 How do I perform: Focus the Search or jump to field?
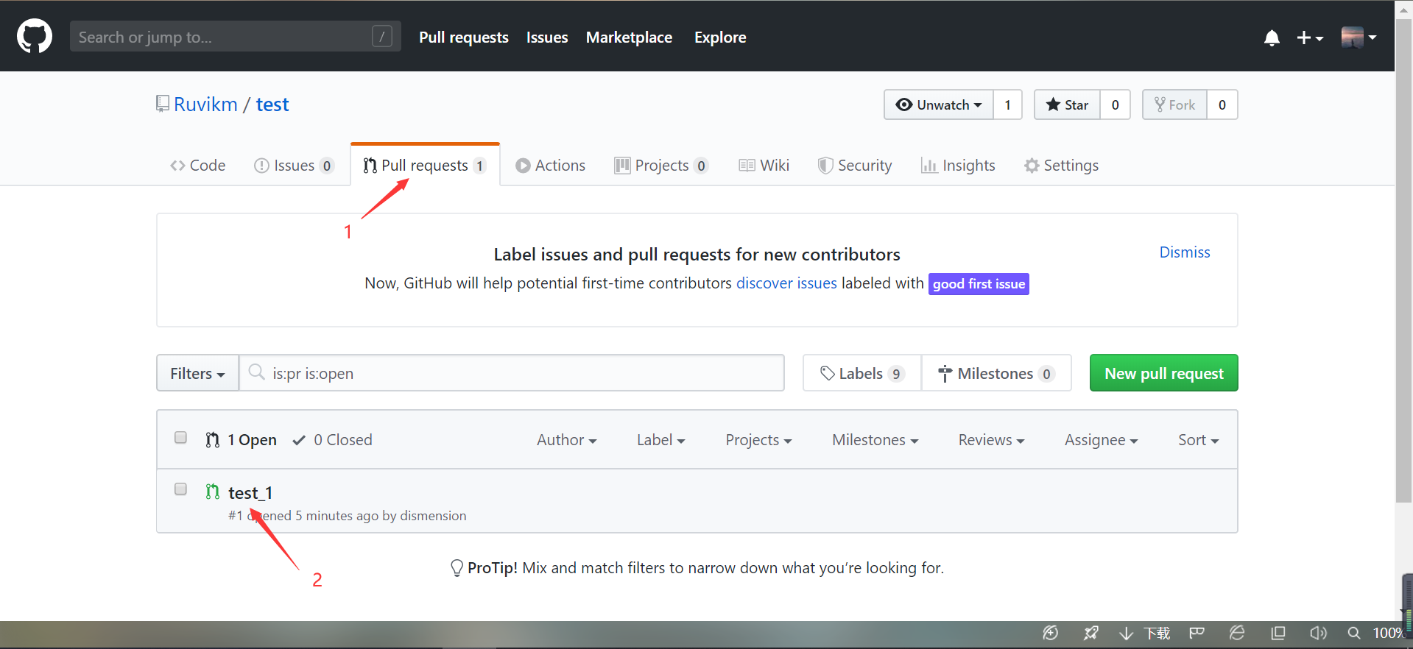point(235,37)
